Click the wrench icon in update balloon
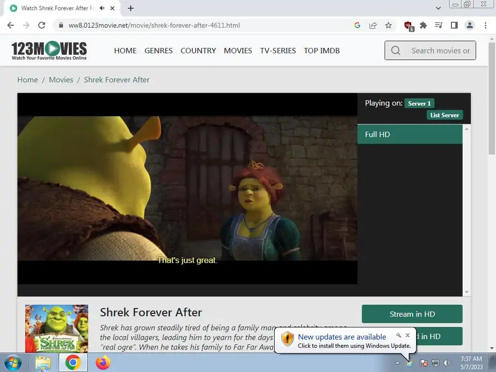This screenshot has width=496, height=372. point(399,335)
